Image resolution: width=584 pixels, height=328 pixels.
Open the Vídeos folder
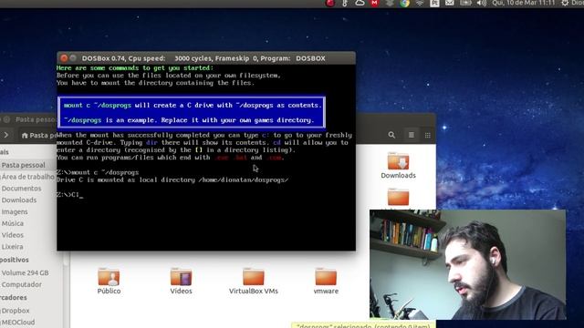pos(181,282)
